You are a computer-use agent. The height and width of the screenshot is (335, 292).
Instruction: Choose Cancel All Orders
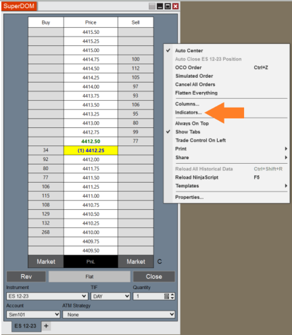coord(226,85)
